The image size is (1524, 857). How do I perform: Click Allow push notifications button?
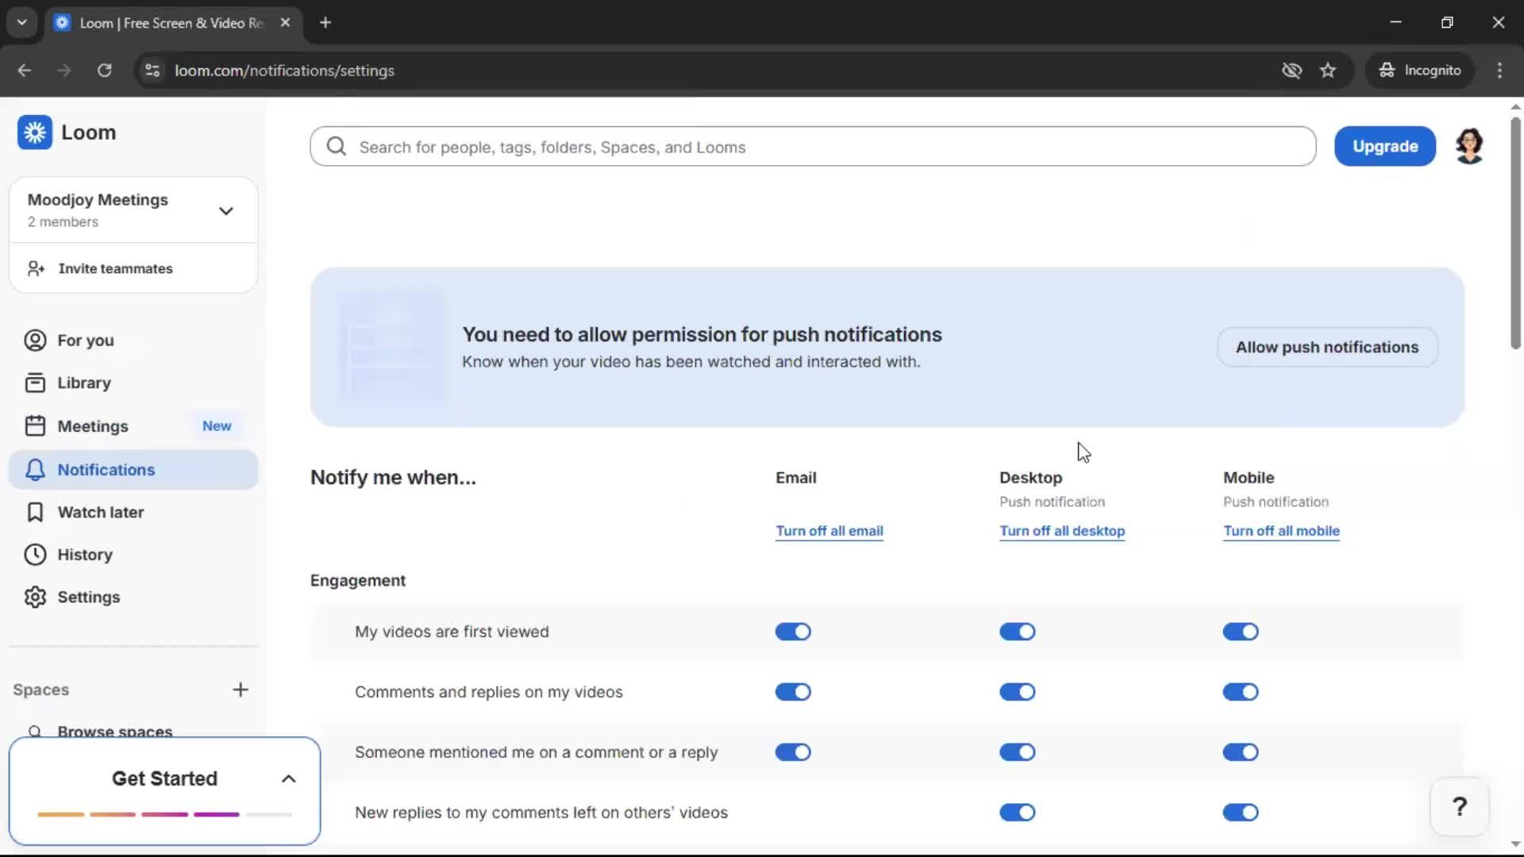click(x=1326, y=348)
